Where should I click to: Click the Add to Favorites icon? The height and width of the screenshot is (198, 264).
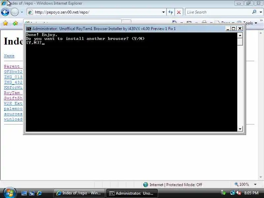tap(15, 23)
